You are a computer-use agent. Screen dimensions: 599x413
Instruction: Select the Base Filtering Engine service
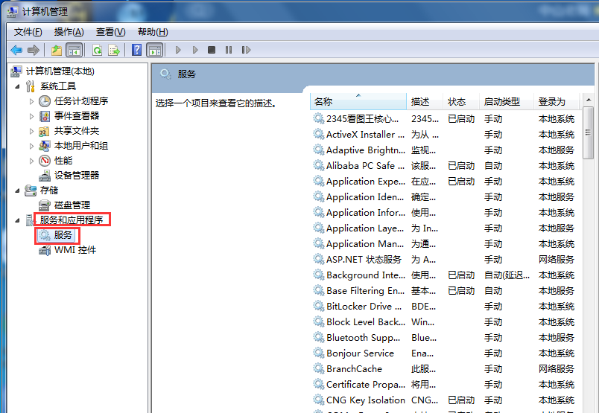445,291
